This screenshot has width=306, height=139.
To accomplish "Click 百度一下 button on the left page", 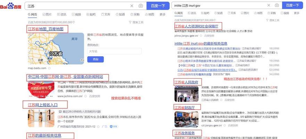I will click(158, 6).
